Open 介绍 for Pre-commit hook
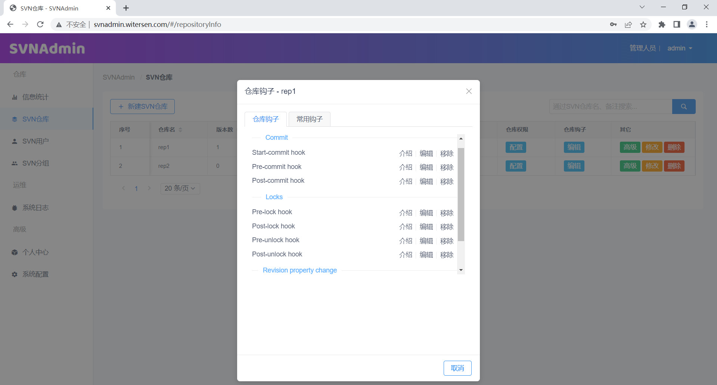Image resolution: width=717 pixels, height=385 pixels. point(406,167)
